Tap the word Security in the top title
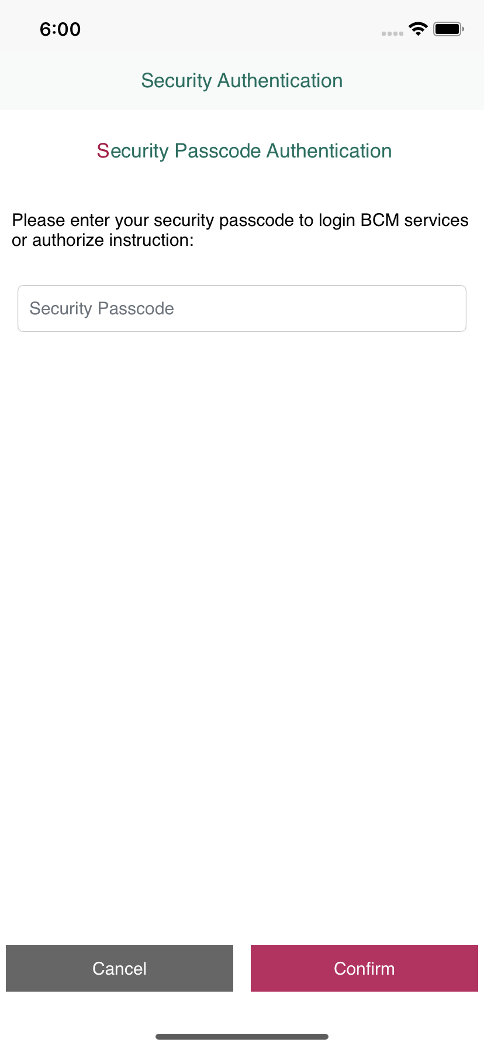484x1049 pixels. click(176, 81)
